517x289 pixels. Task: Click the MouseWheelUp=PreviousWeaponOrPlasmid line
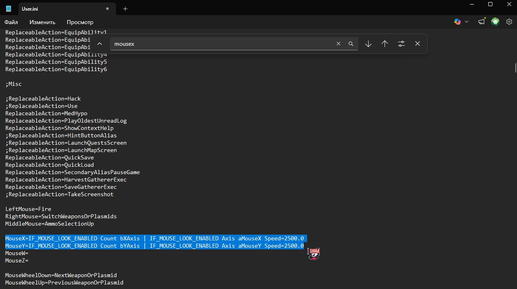click(x=64, y=282)
